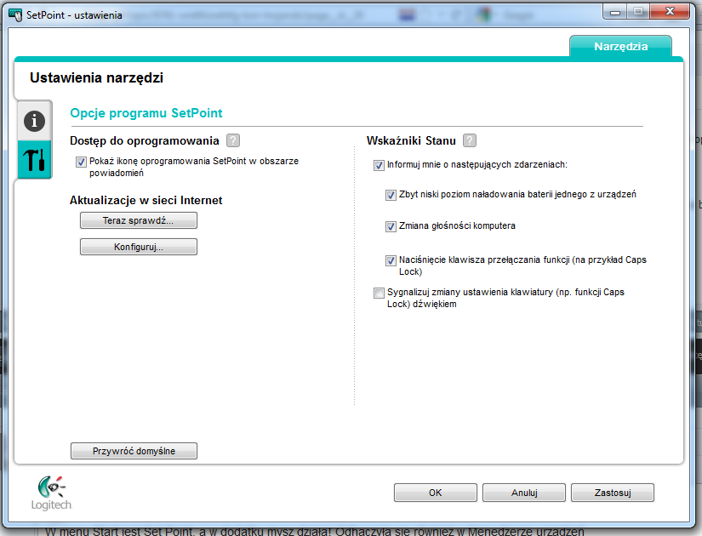Click the Logitech logo
Viewport: 702px width, 536px height.
pyautogui.click(x=51, y=493)
